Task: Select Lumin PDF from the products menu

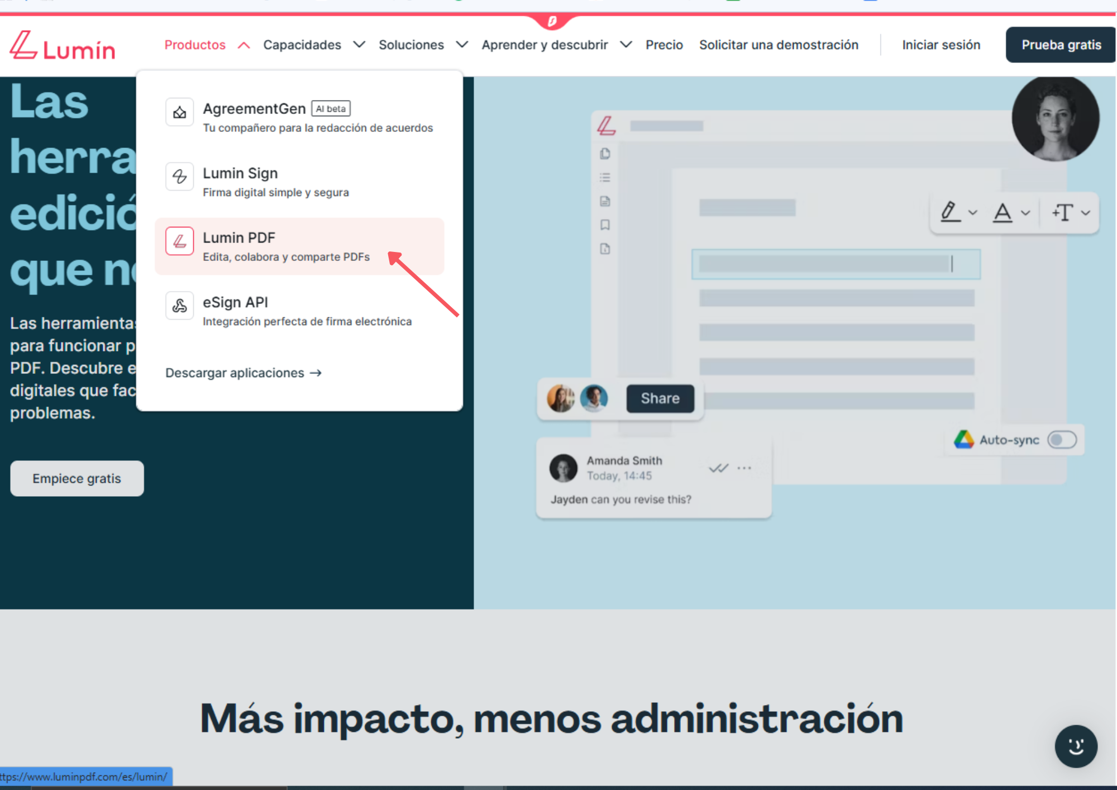Action: [299, 246]
